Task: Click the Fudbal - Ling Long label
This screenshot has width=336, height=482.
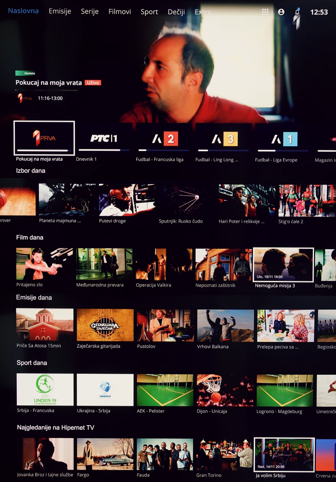Action: [217, 159]
